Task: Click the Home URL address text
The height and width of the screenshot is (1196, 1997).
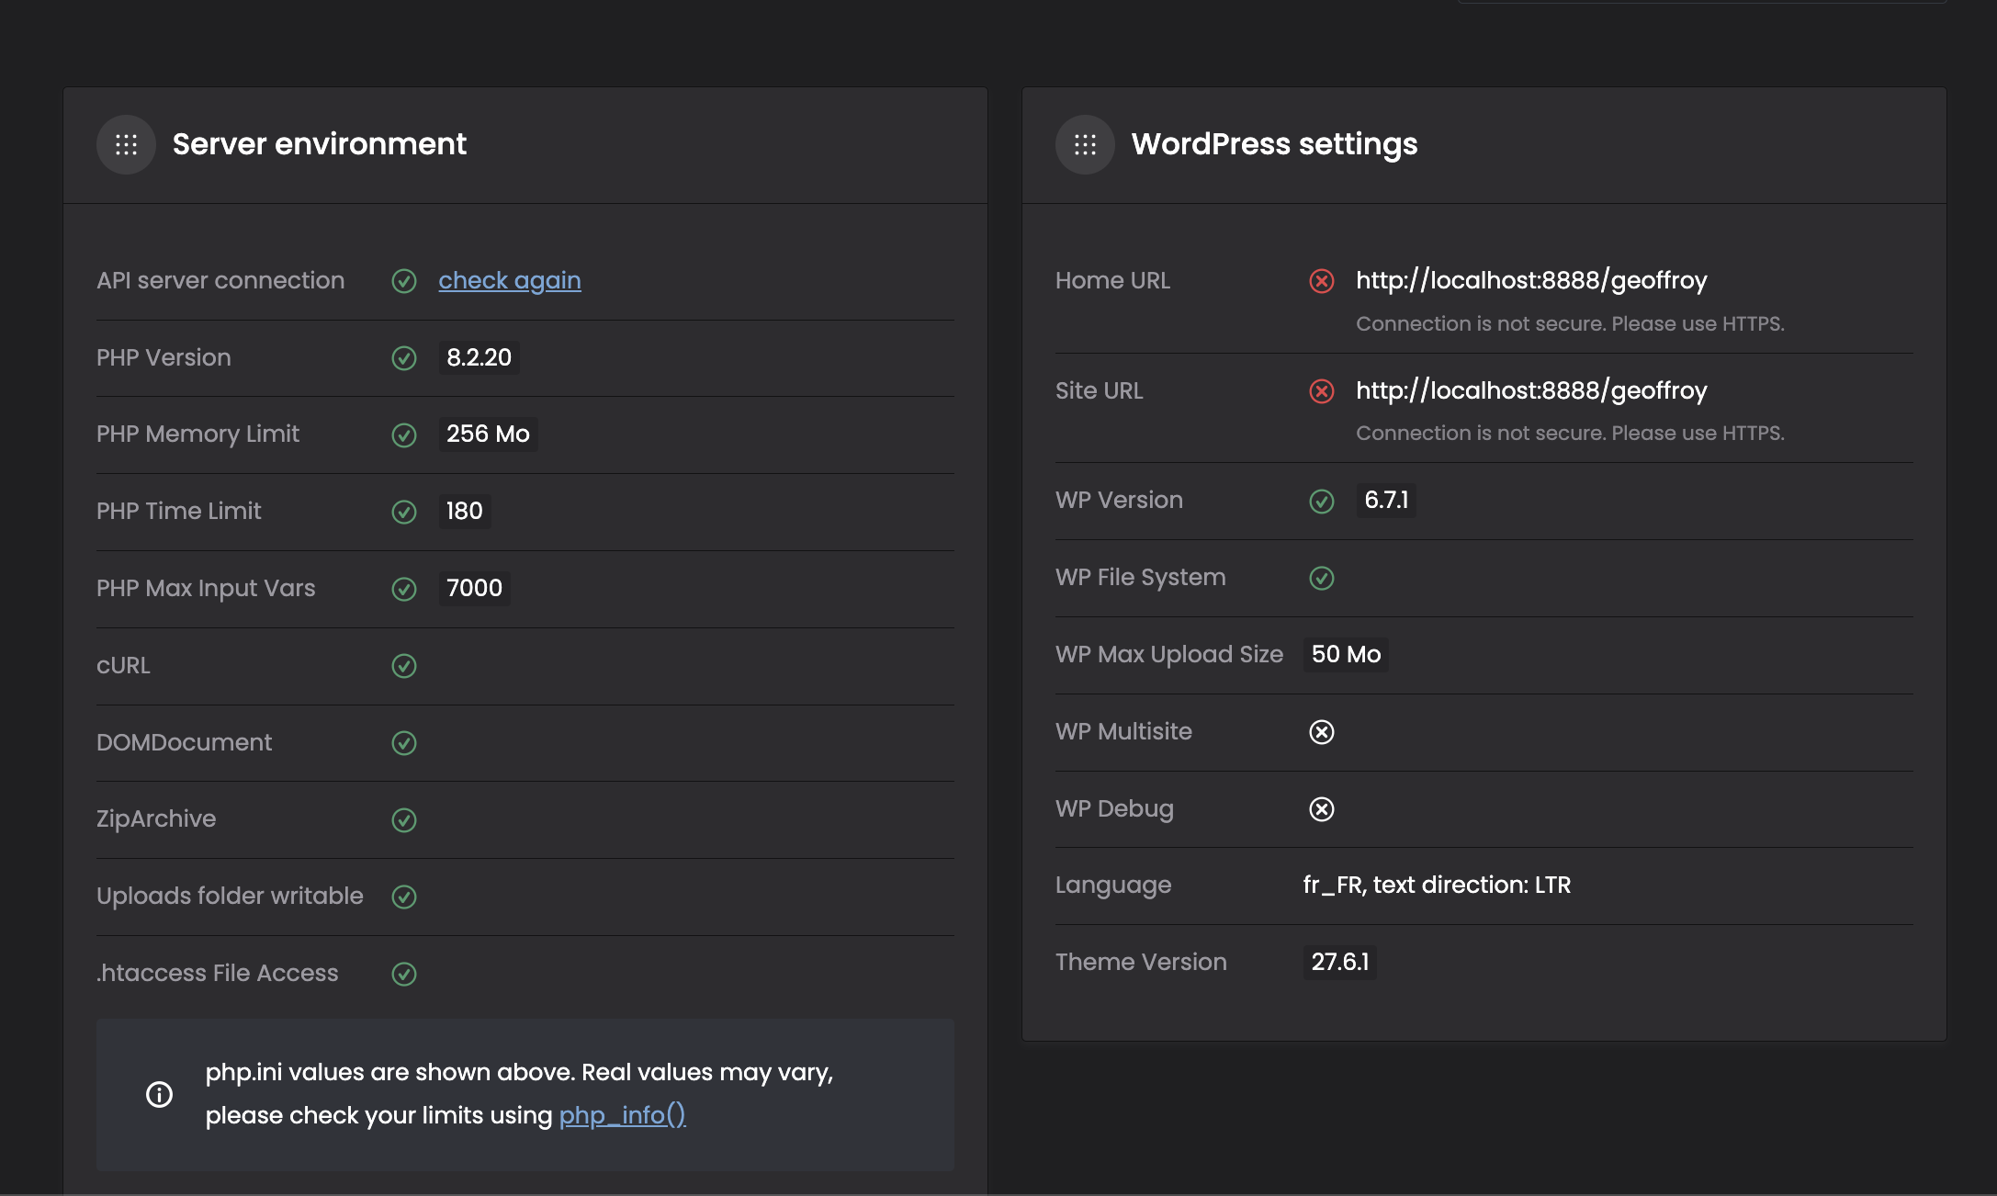Action: [1531, 280]
